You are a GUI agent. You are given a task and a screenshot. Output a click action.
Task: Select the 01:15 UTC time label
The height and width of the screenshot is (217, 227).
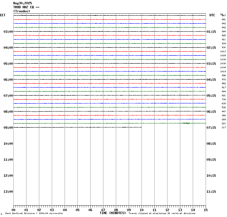point(211,32)
